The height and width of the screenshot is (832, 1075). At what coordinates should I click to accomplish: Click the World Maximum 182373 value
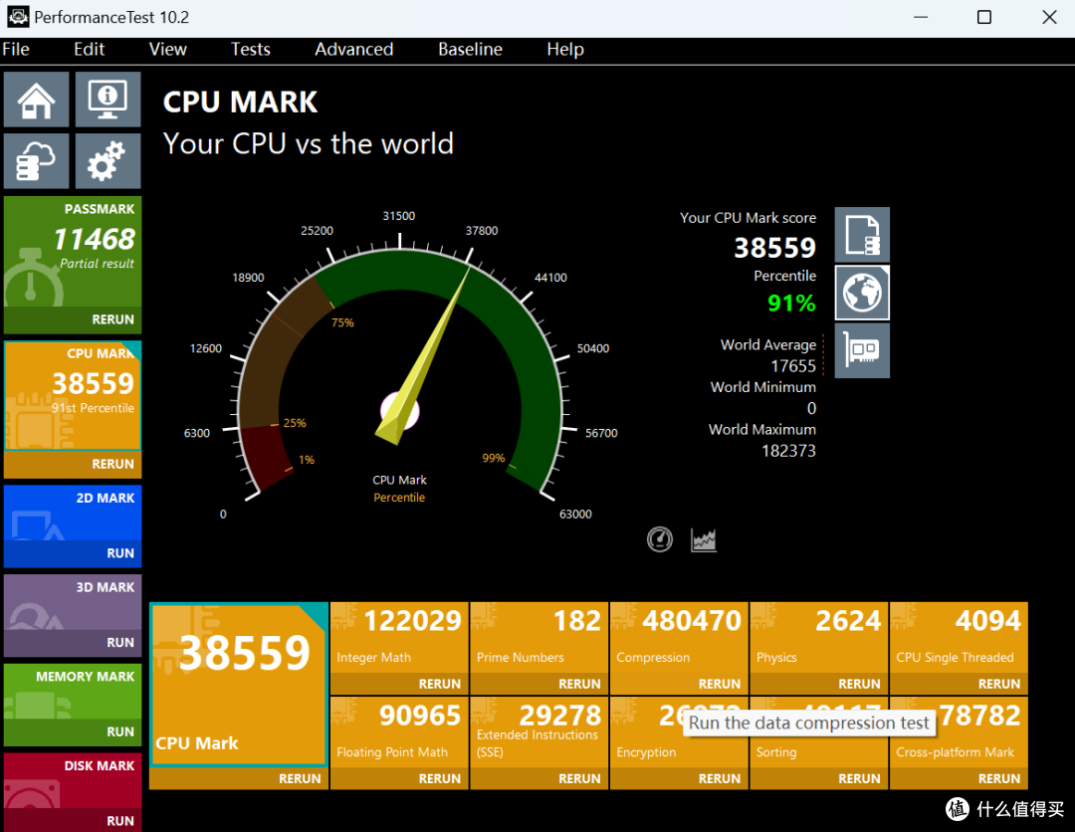(788, 451)
